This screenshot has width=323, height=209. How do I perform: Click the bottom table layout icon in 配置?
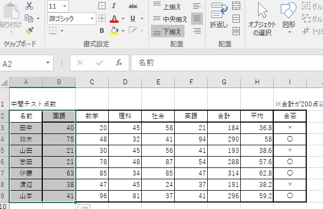coord(236,31)
